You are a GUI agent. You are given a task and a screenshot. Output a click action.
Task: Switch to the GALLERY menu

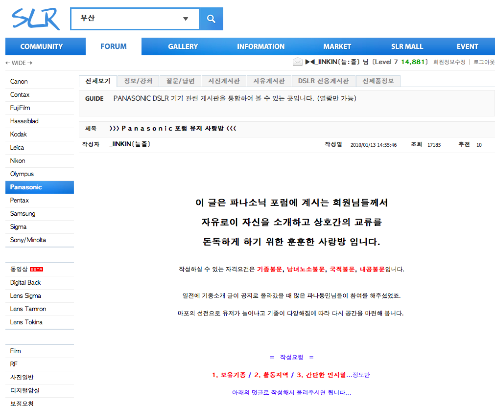point(183,46)
